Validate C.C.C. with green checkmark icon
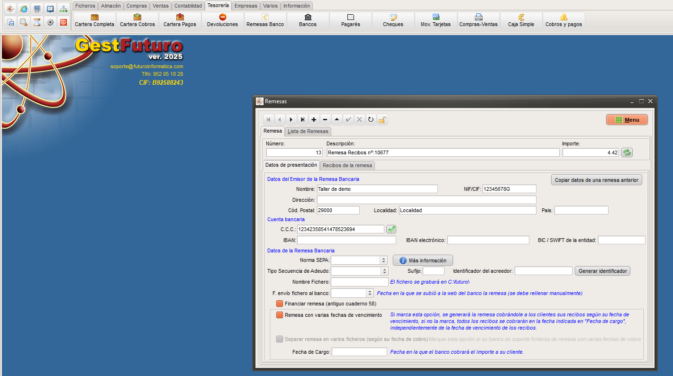This screenshot has width=673, height=376. (x=391, y=229)
